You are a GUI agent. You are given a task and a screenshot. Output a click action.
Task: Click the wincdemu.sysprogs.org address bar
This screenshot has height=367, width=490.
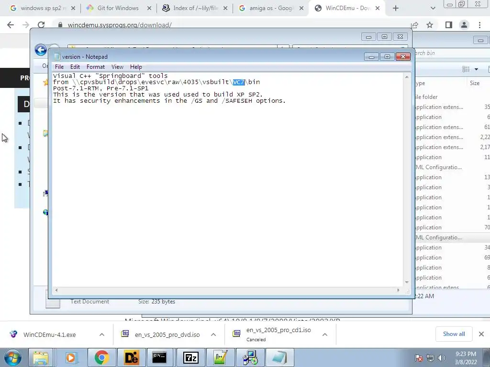(231, 25)
